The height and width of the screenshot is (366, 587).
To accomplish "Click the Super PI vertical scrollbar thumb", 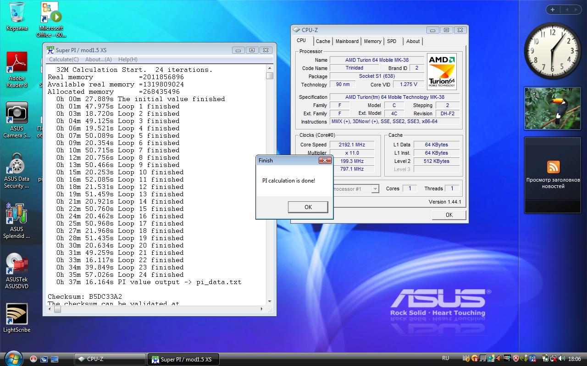I will tap(269, 76).
